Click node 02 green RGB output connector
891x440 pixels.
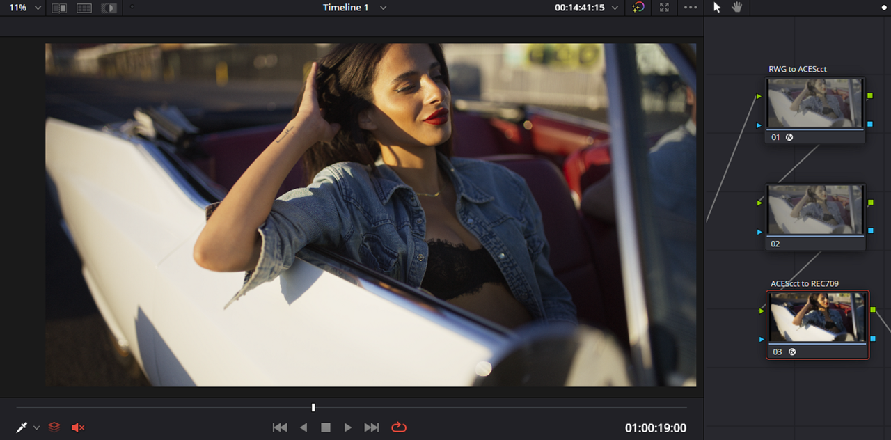870,202
